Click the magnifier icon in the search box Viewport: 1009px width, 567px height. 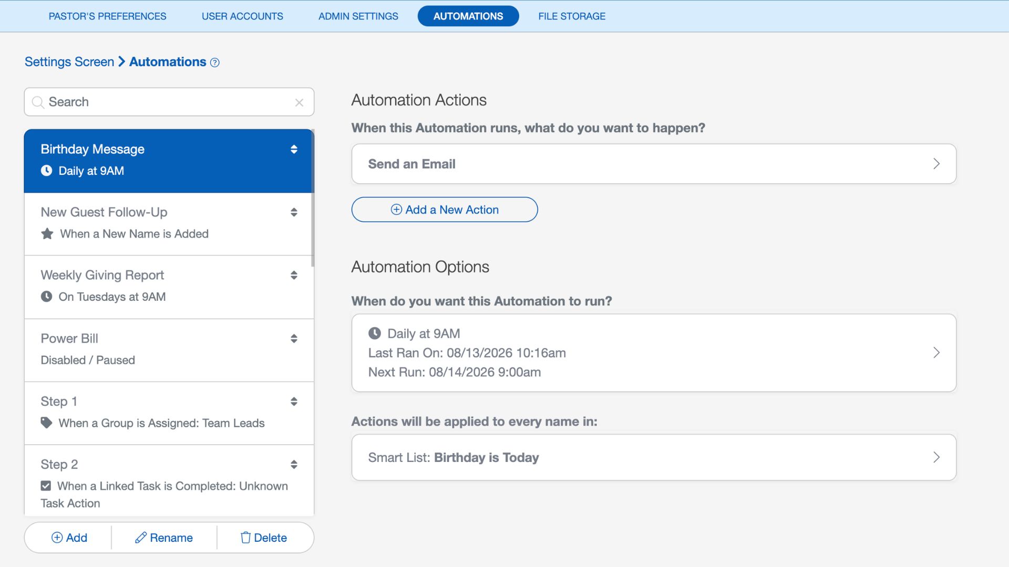38,102
